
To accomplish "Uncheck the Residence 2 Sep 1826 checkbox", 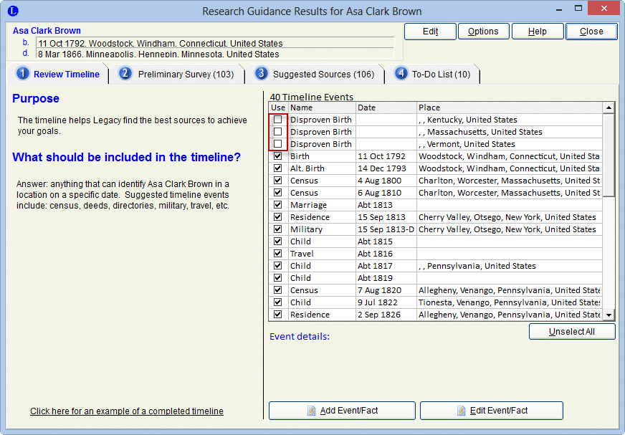I will [278, 314].
